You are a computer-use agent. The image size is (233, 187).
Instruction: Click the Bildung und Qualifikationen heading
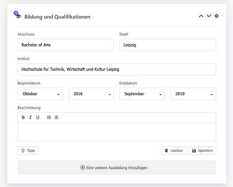tap(58, 17)
